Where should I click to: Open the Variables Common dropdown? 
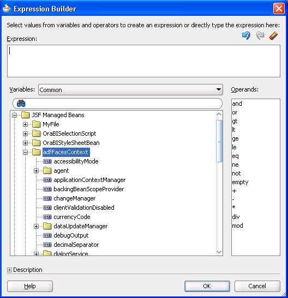(x=130, y=90)
